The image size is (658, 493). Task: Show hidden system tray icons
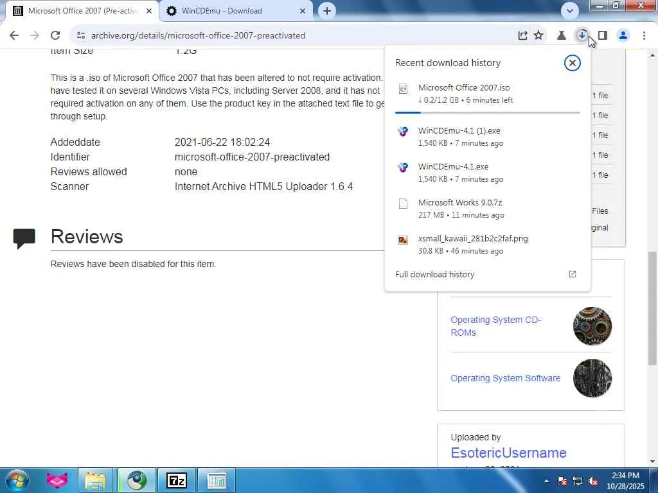pyautogui.click(x=546, y=481)
